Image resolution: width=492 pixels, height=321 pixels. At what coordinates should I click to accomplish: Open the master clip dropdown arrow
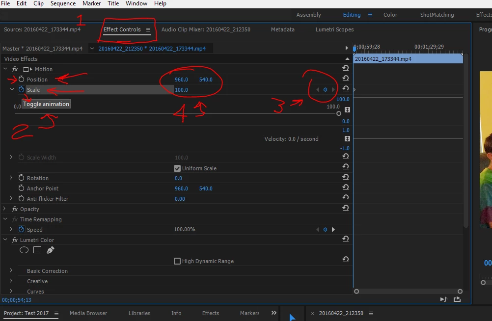[92, 48]
